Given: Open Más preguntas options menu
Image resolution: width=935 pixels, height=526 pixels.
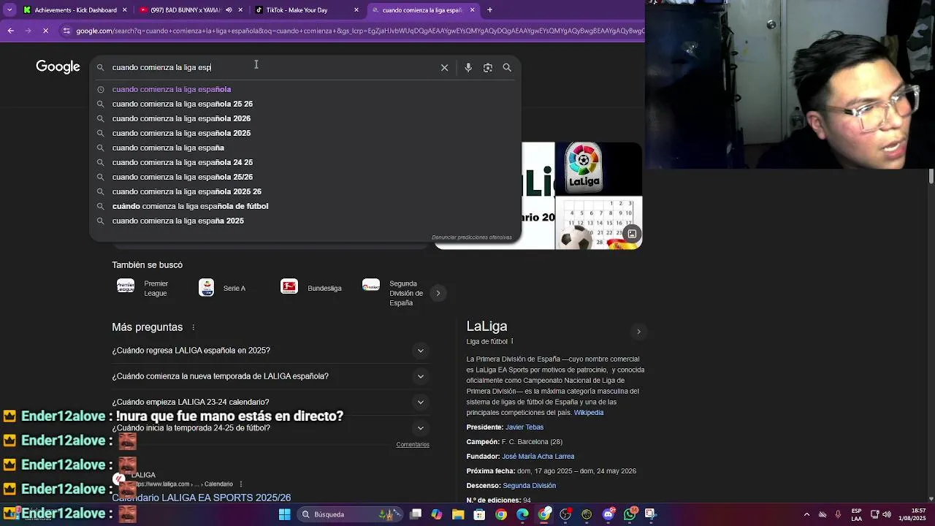Looking at the screenshot, I should (194, 327).
